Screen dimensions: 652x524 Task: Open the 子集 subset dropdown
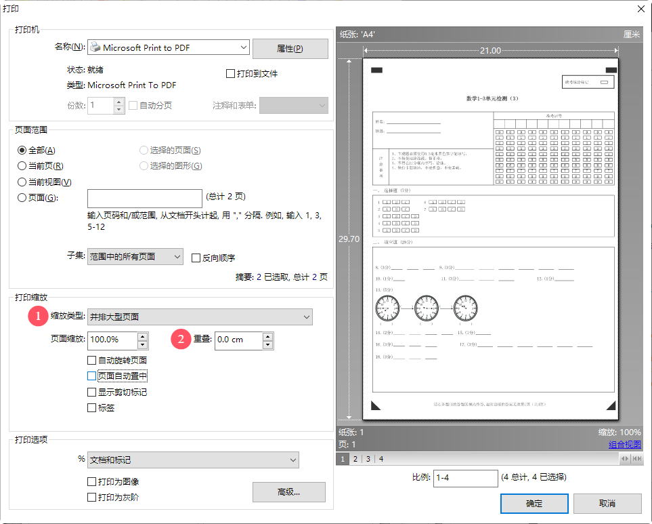[x=177, y=257]
